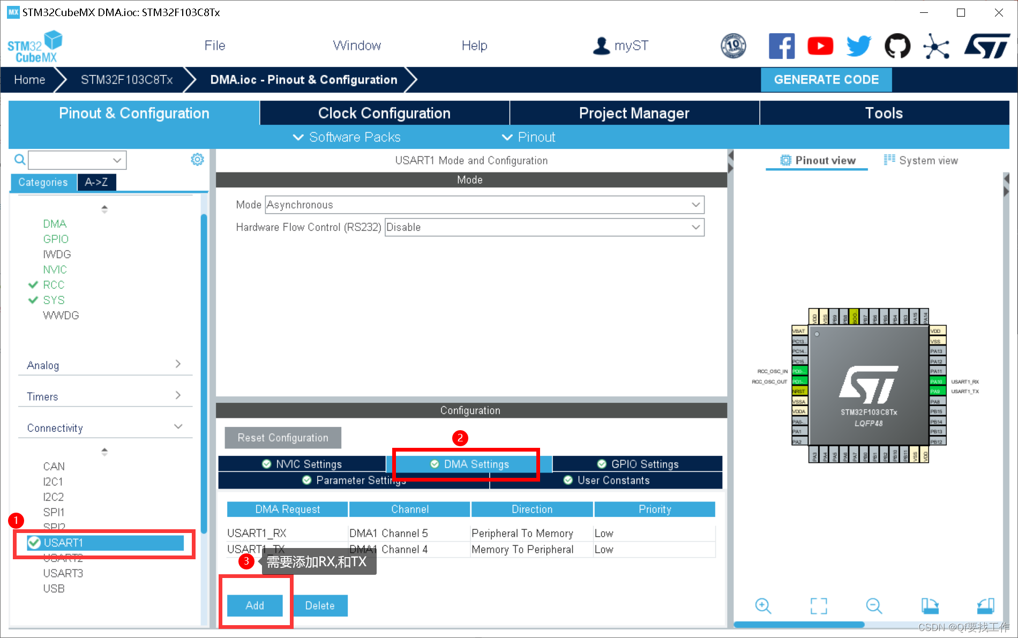Open the YouTube icon link
Image resolution: width=1018 pixels, height=638 pixels.
pyautogui.click(x=820, y=46)
